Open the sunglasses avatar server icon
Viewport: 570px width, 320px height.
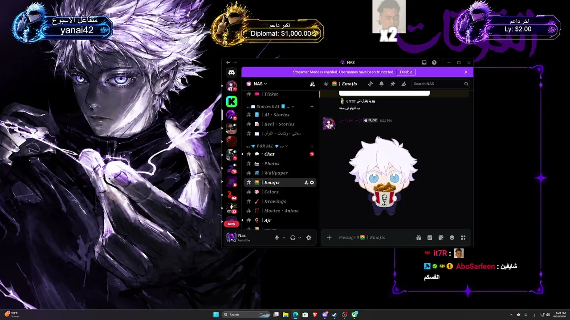coord(232,128)
